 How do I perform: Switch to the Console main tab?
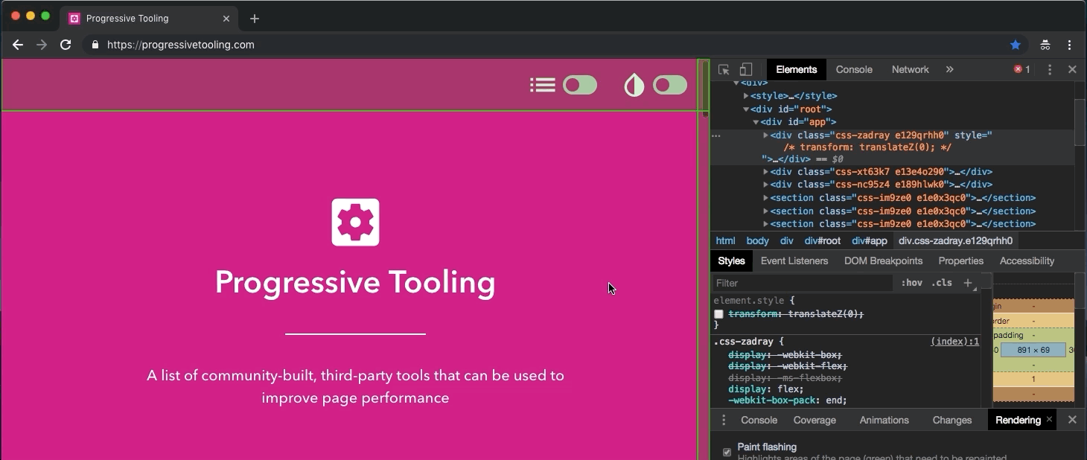pos(854,69)
